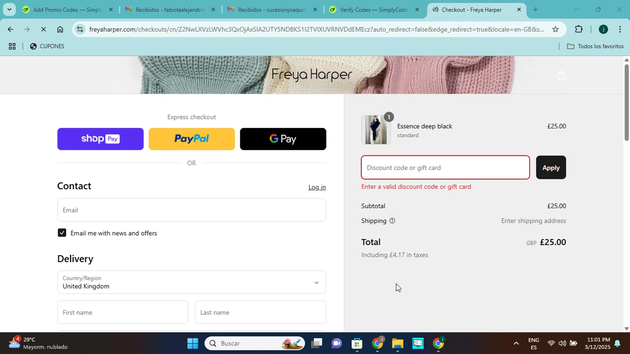
Task: Open Chrome home page button
Action: (60, 29)
